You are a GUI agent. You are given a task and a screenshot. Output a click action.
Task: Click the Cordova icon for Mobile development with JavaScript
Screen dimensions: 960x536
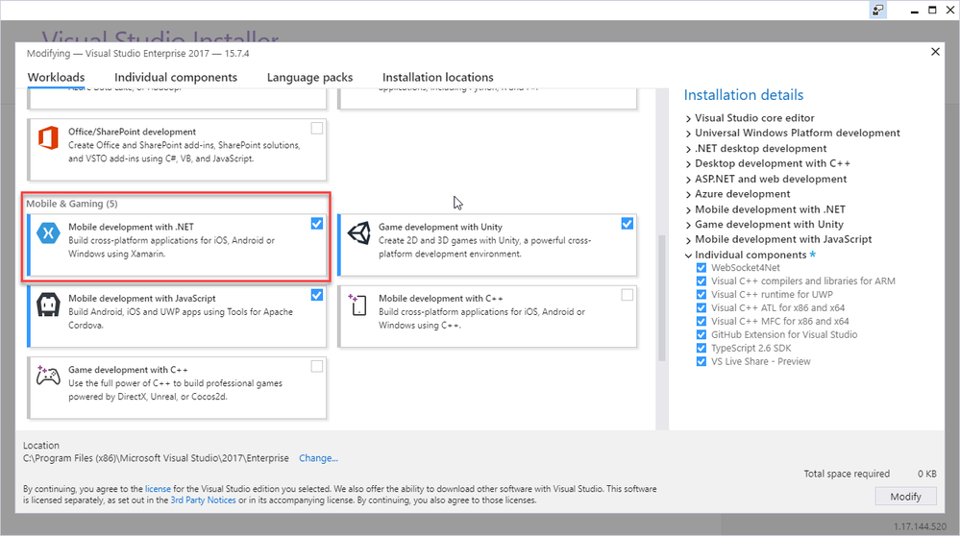[48, 305]
